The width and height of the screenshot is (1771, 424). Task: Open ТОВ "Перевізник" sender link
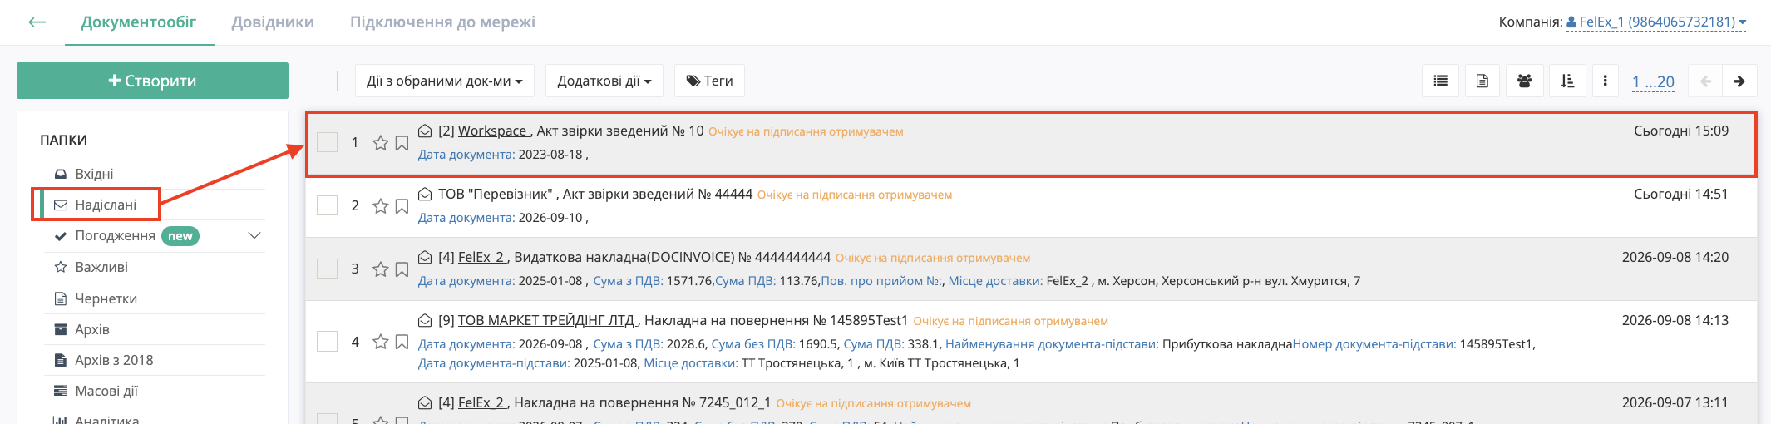tap(495, 194)
